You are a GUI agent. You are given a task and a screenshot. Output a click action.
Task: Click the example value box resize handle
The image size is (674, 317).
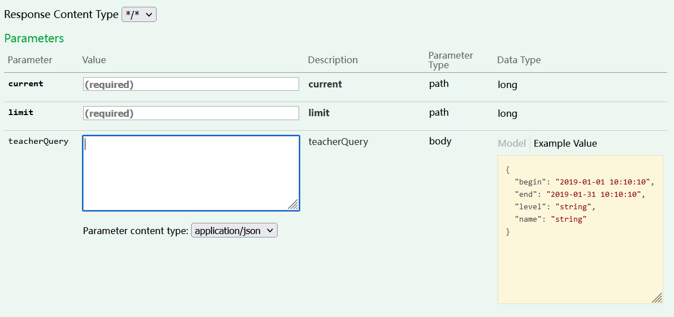[x=657, y=298]
